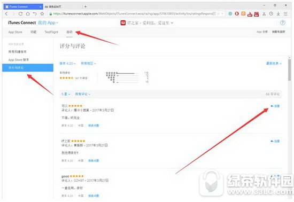Viewport: 294px width, 202px height.
Task: Open the help question mark icon
Action: pyautogui.click(x=283, y=22)
